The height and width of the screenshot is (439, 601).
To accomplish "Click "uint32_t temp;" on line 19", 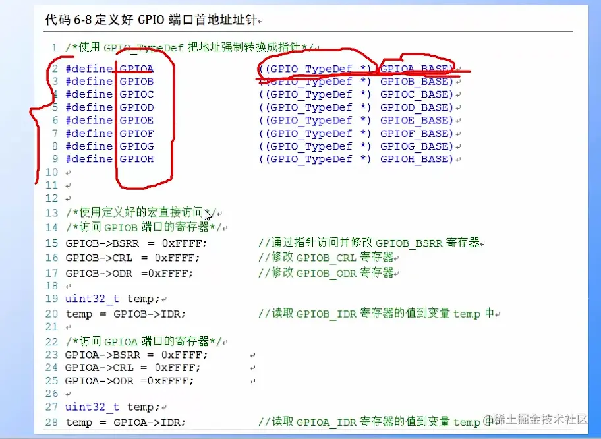I will click(x=112, y=299).
